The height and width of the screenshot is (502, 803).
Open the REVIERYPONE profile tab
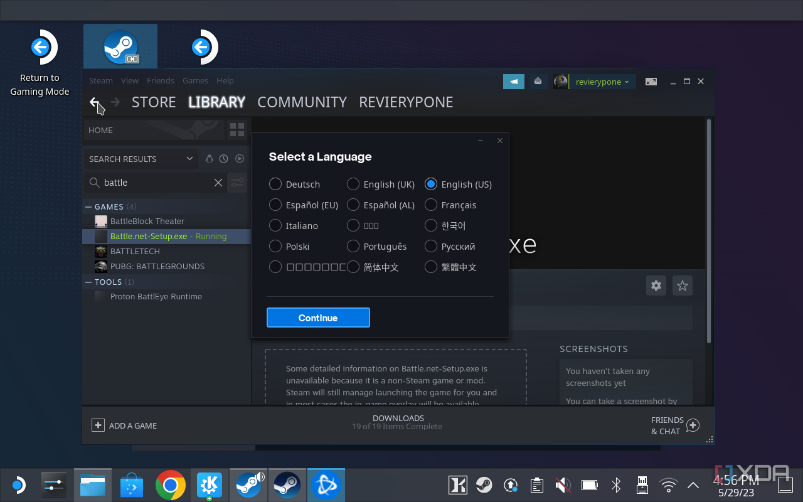(406, 102)
